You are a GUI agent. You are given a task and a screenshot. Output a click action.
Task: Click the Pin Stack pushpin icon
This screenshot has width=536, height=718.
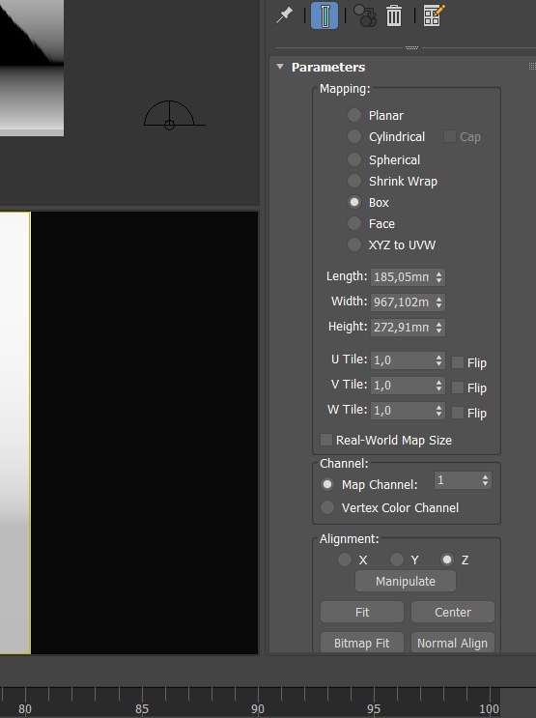[284, 15]
